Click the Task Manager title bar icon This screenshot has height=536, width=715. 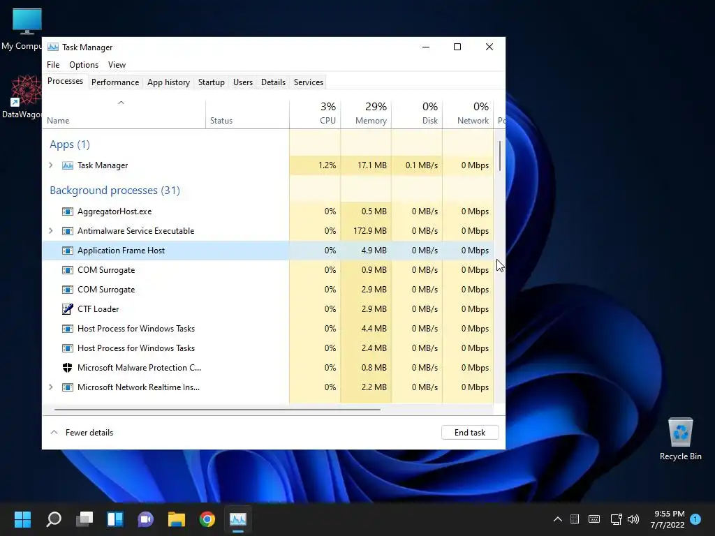pos(53,47)
